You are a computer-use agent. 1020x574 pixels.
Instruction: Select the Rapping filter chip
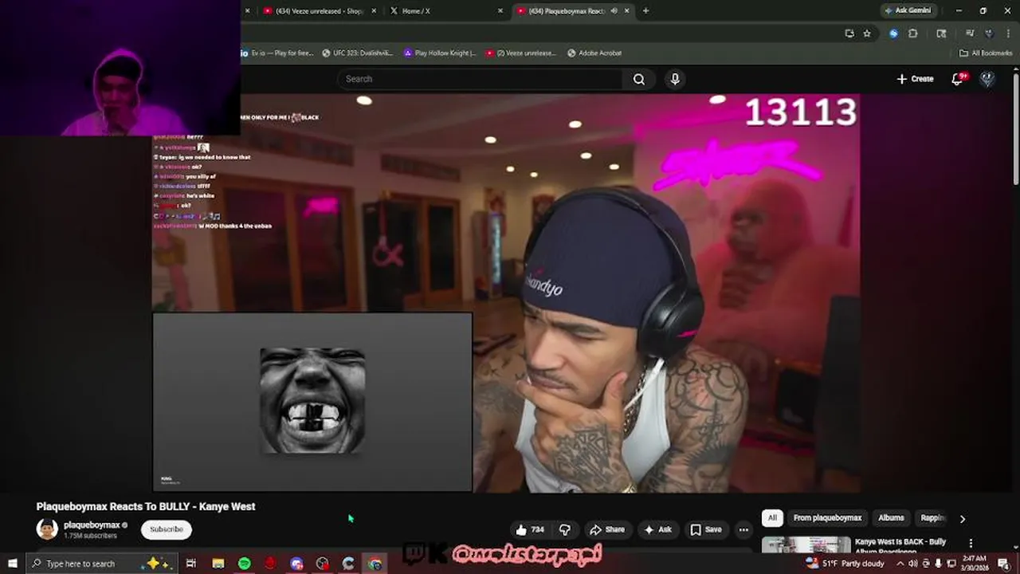932,518
